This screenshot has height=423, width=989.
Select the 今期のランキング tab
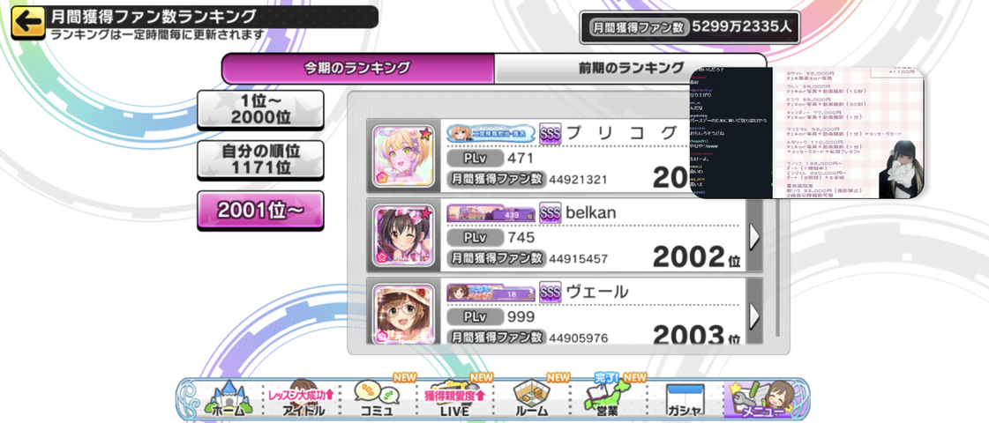pos(357,68)
